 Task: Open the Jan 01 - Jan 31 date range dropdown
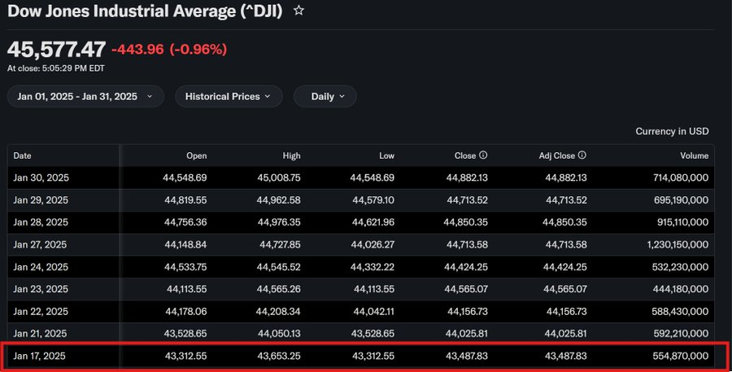point(85,96)
